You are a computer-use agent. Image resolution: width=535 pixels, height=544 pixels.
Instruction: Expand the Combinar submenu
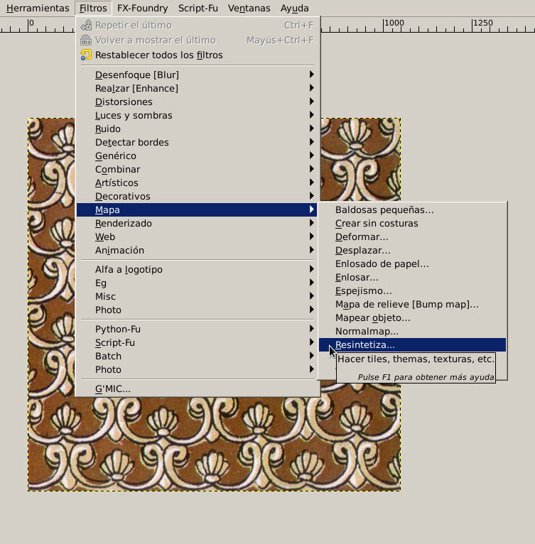pyautogui.click(x=197, y=169)
